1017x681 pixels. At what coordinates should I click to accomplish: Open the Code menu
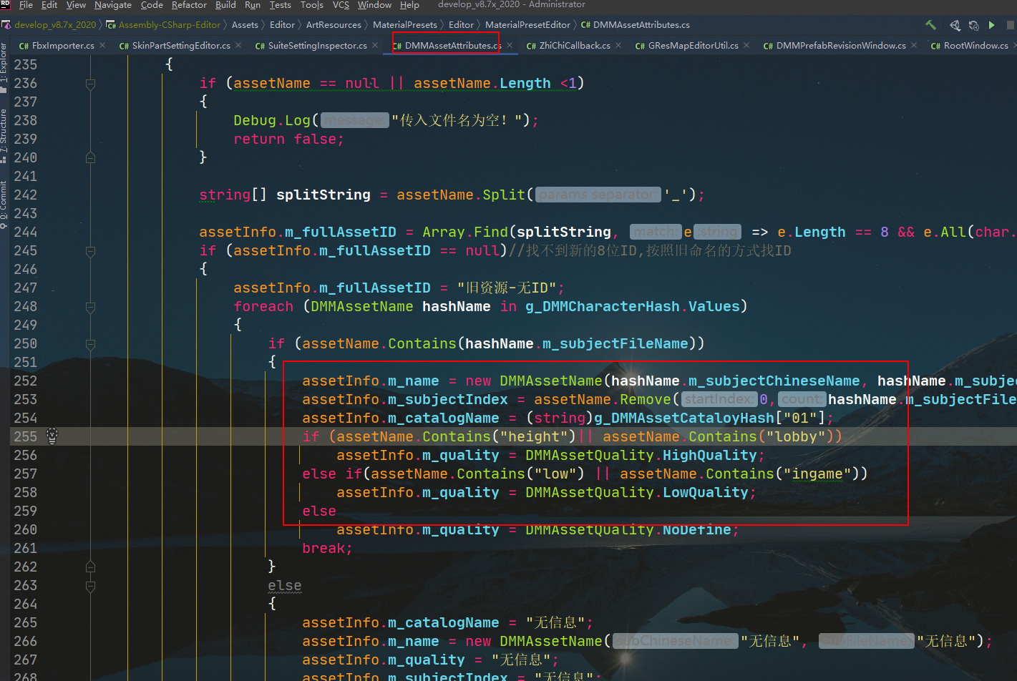[152, 4]
